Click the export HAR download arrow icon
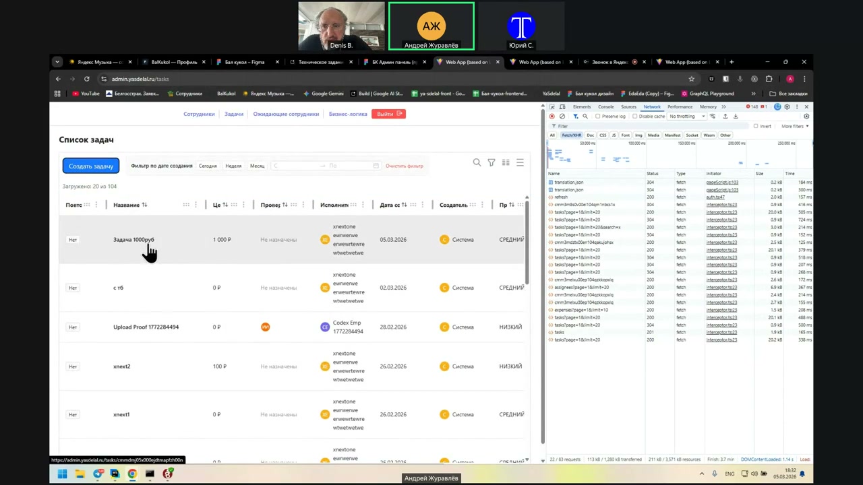 pos(736,117)
